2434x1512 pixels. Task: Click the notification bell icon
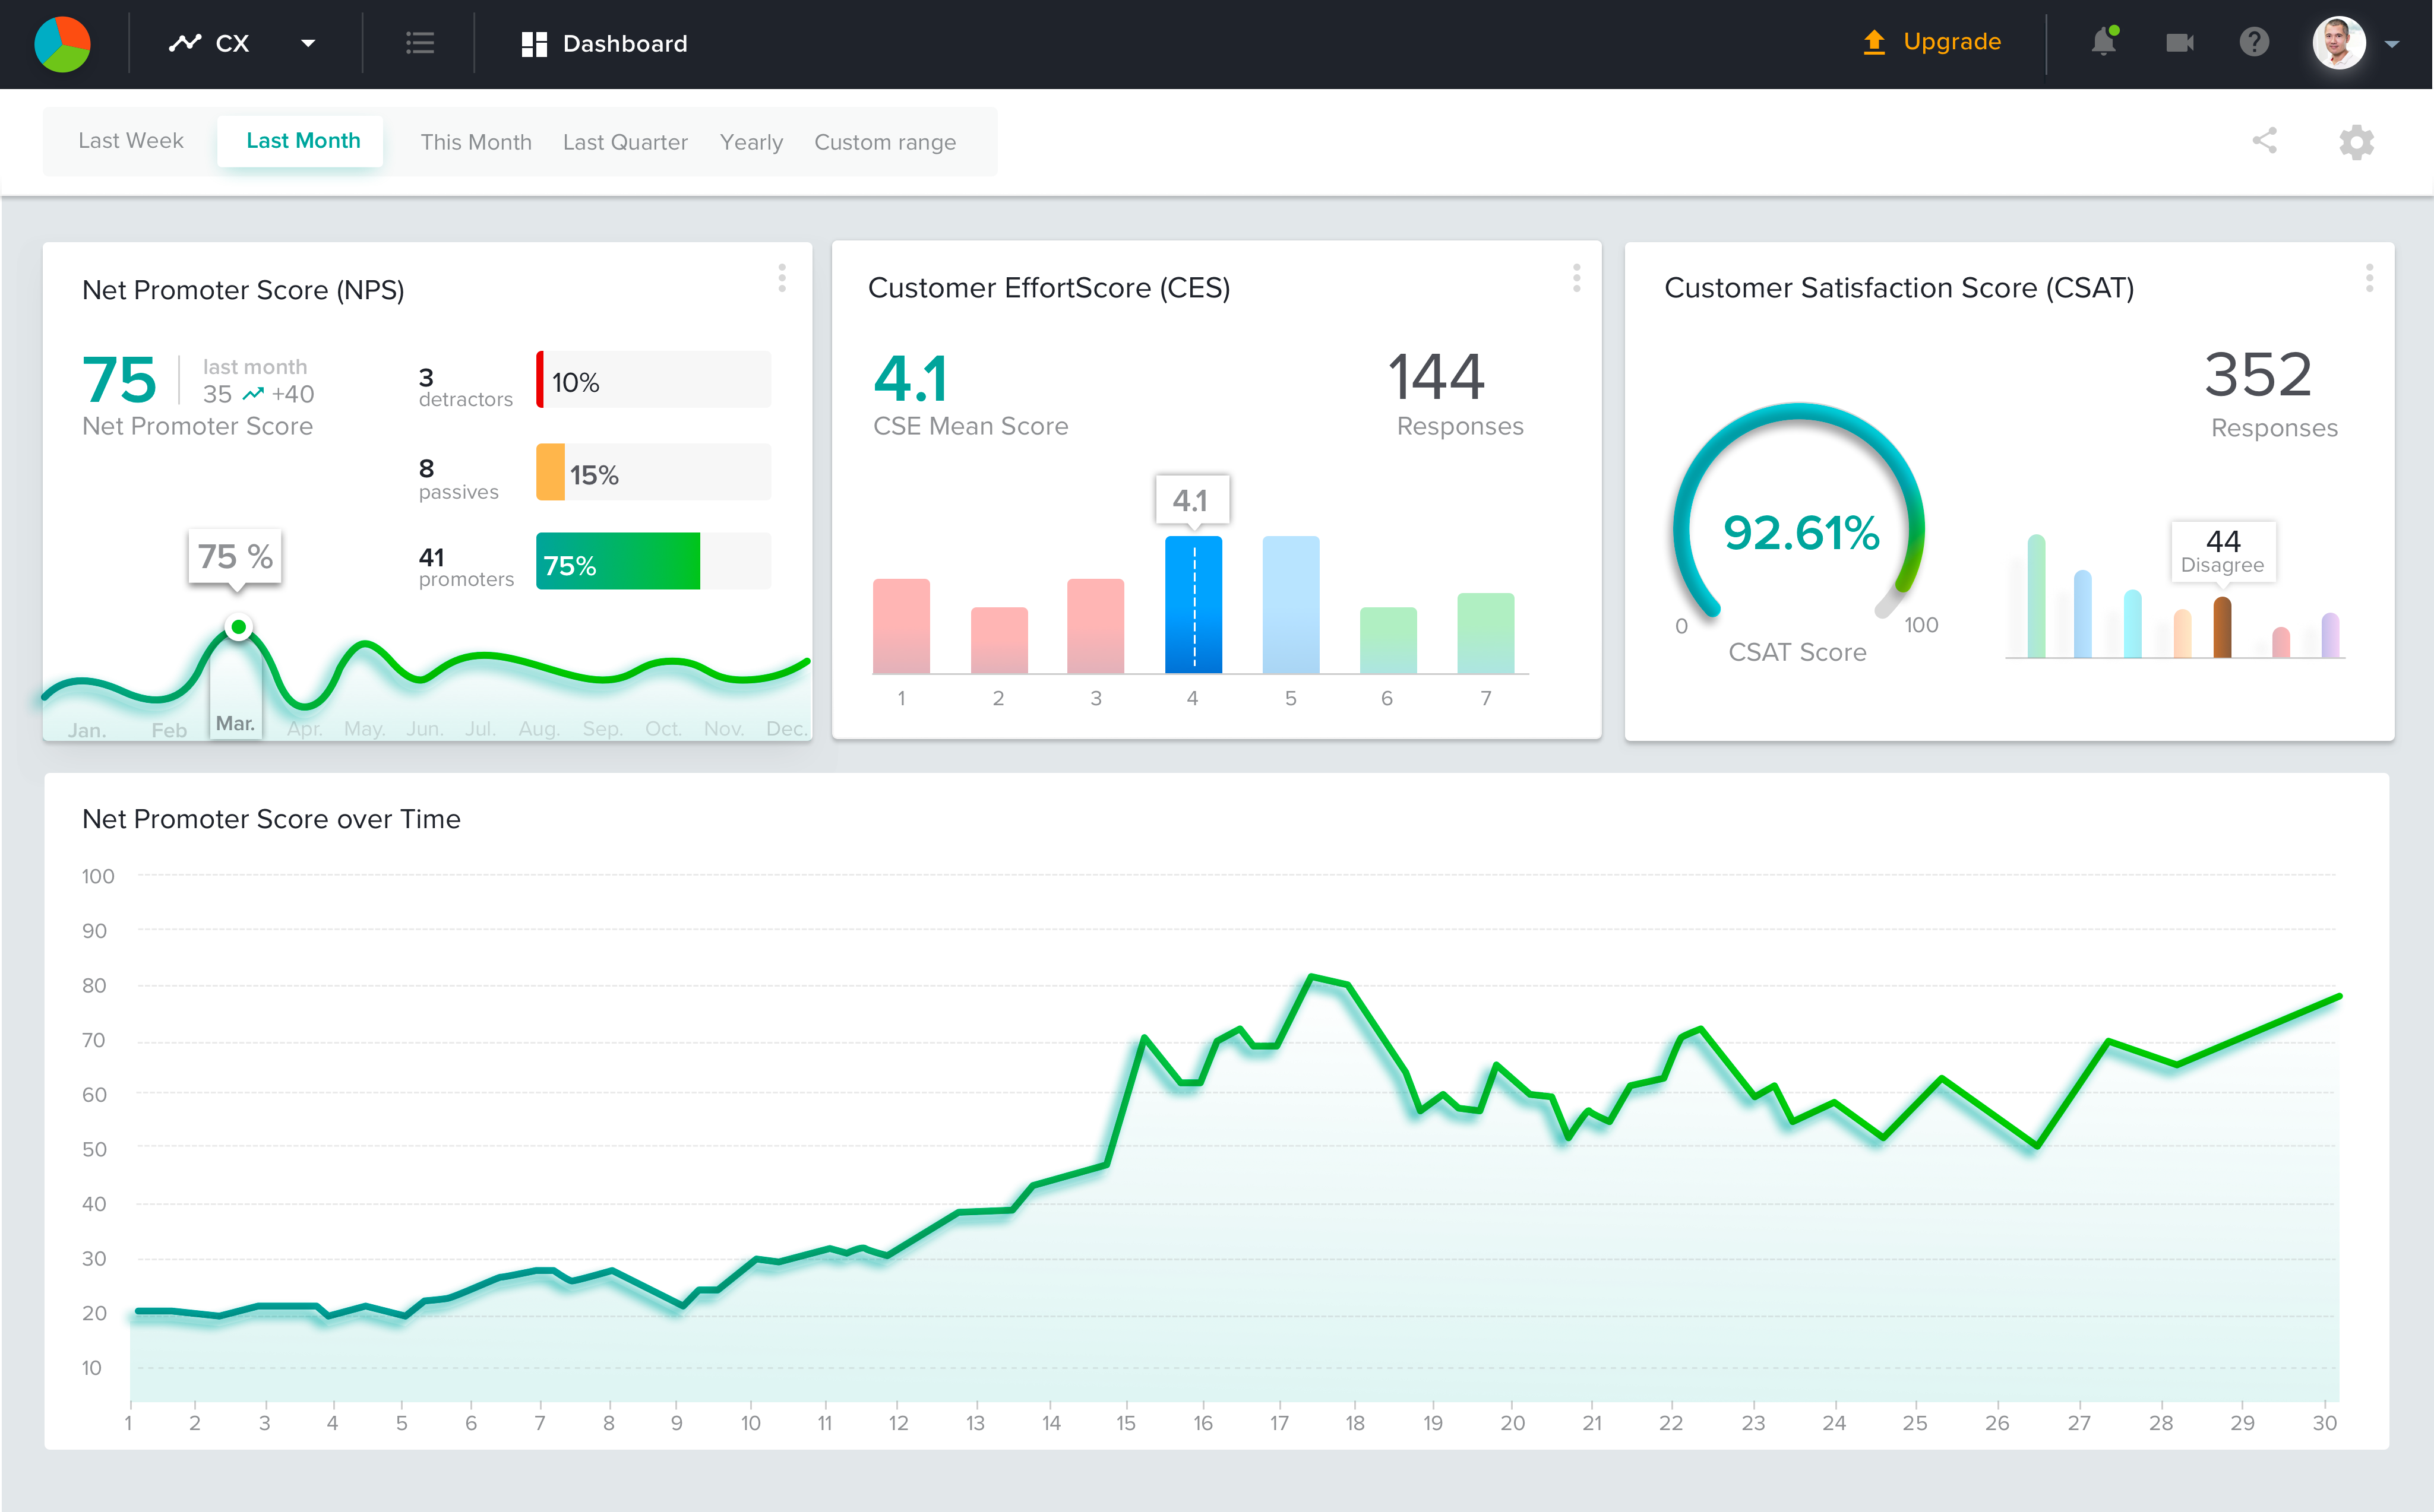point(2103,43)
